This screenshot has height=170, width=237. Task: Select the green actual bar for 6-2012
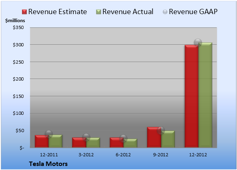point(130,143)
